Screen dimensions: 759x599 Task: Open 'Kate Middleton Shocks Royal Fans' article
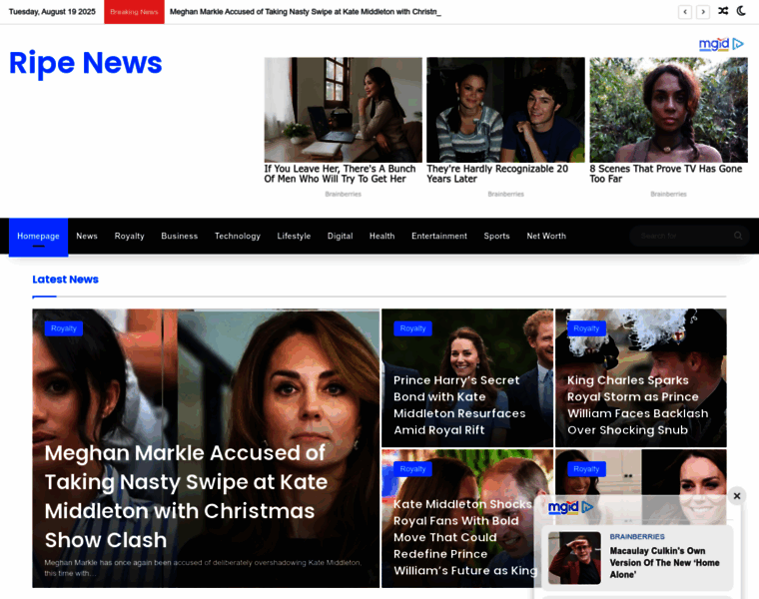[x=465, y=537]
